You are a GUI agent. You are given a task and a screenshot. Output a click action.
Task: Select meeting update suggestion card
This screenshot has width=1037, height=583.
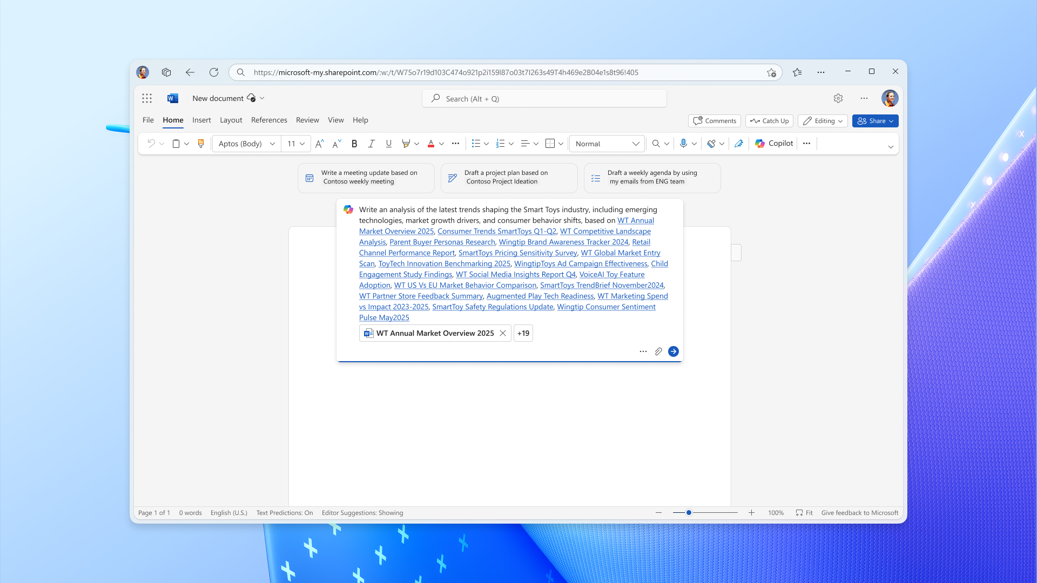[x=366, y=178]
